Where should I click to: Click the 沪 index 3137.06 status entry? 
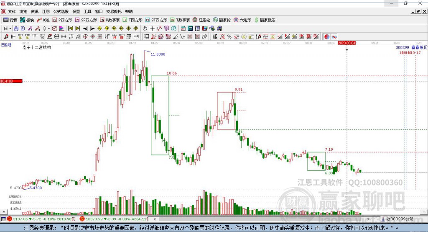point(41,219)
